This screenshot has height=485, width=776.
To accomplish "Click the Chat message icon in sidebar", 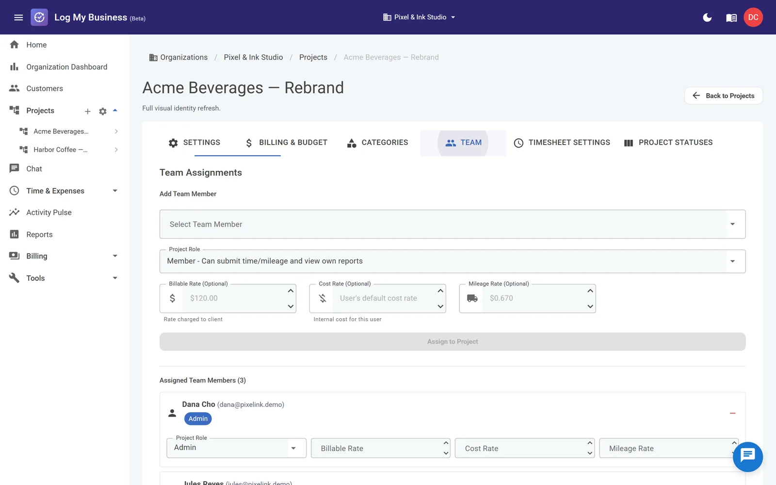I will [15, 169].
